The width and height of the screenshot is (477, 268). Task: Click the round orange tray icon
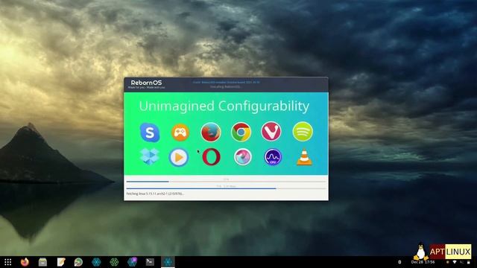(447, 262)
